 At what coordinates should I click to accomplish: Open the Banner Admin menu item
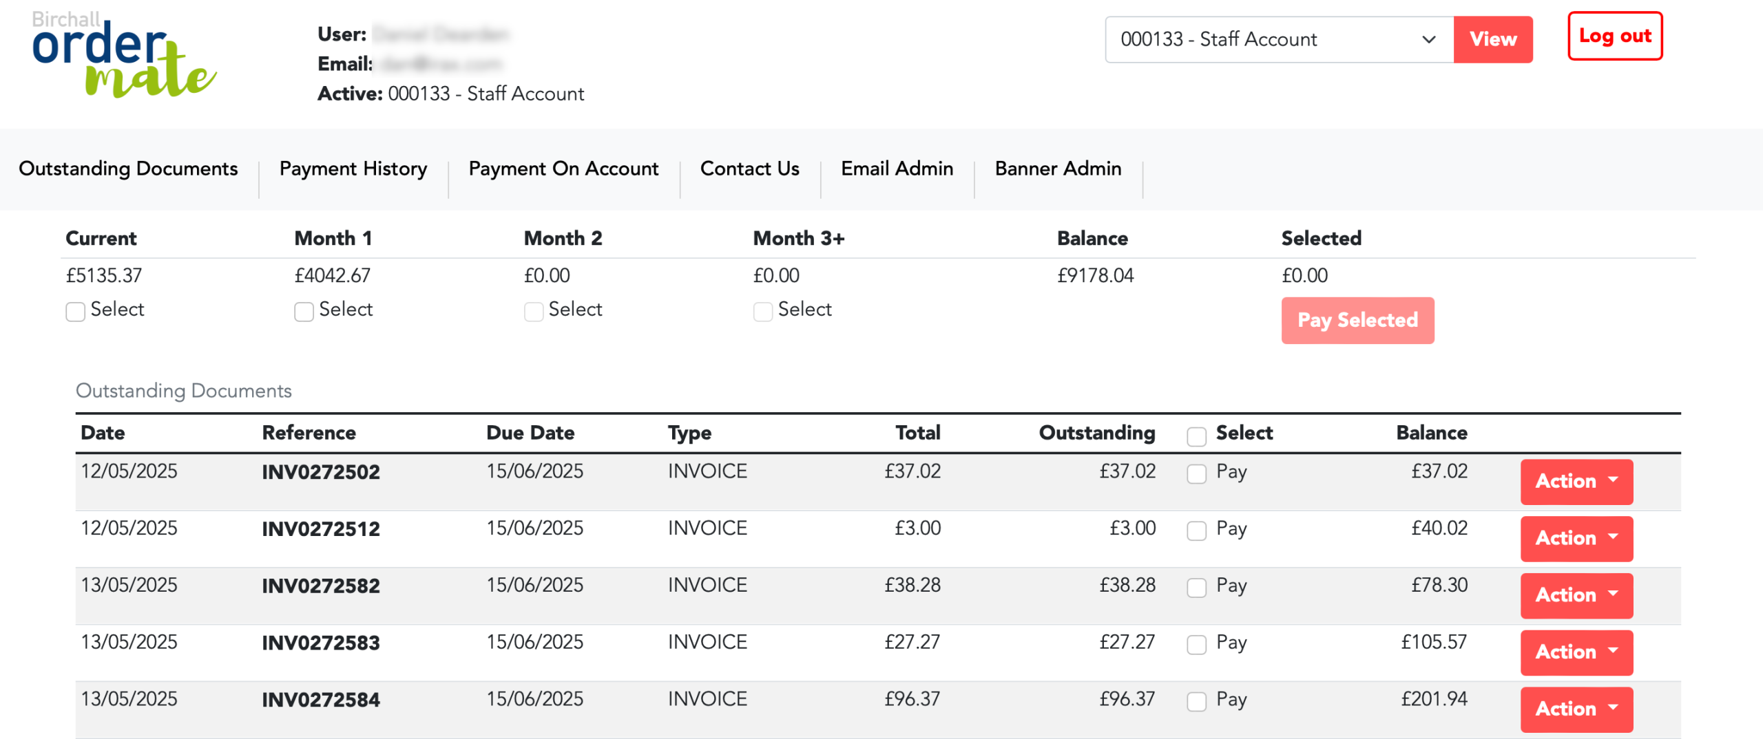click(1058, 169)
